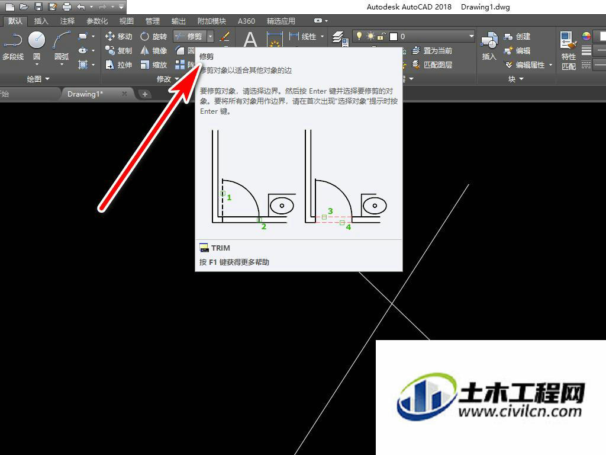Switch to the Insert (插入) ribbon tab
The image size is (606, 455).
[41, 21]
